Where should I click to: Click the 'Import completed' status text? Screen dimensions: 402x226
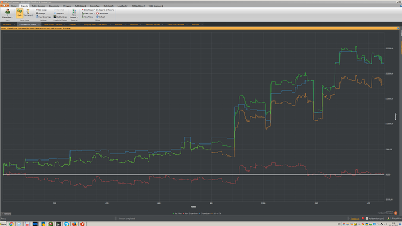coord(127,219)
